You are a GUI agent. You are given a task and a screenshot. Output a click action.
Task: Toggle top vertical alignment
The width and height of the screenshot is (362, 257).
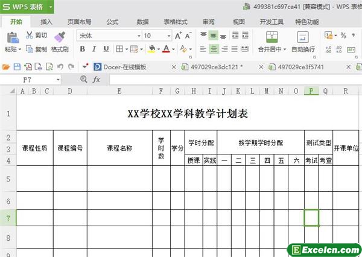(x=203, y=36)
